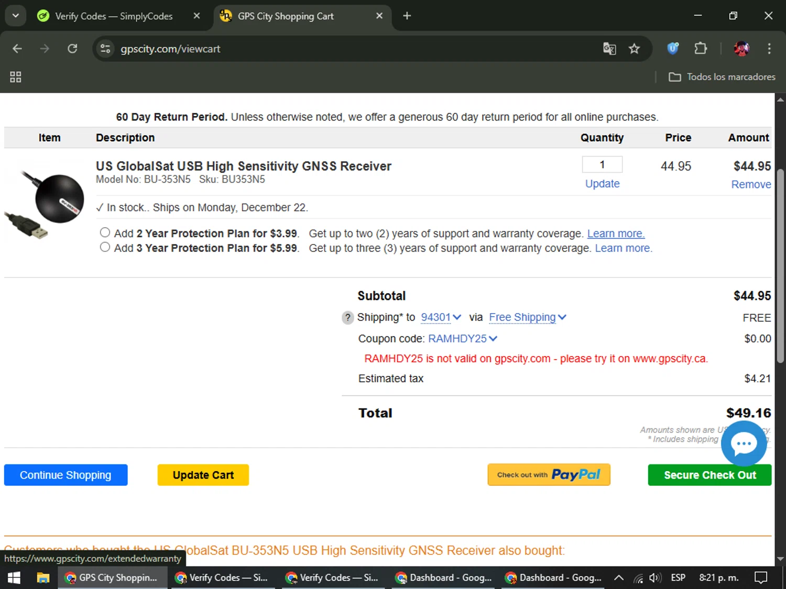Switch to first Verify Codes taskbar window
Screen dimensions: 786x589
222,577
